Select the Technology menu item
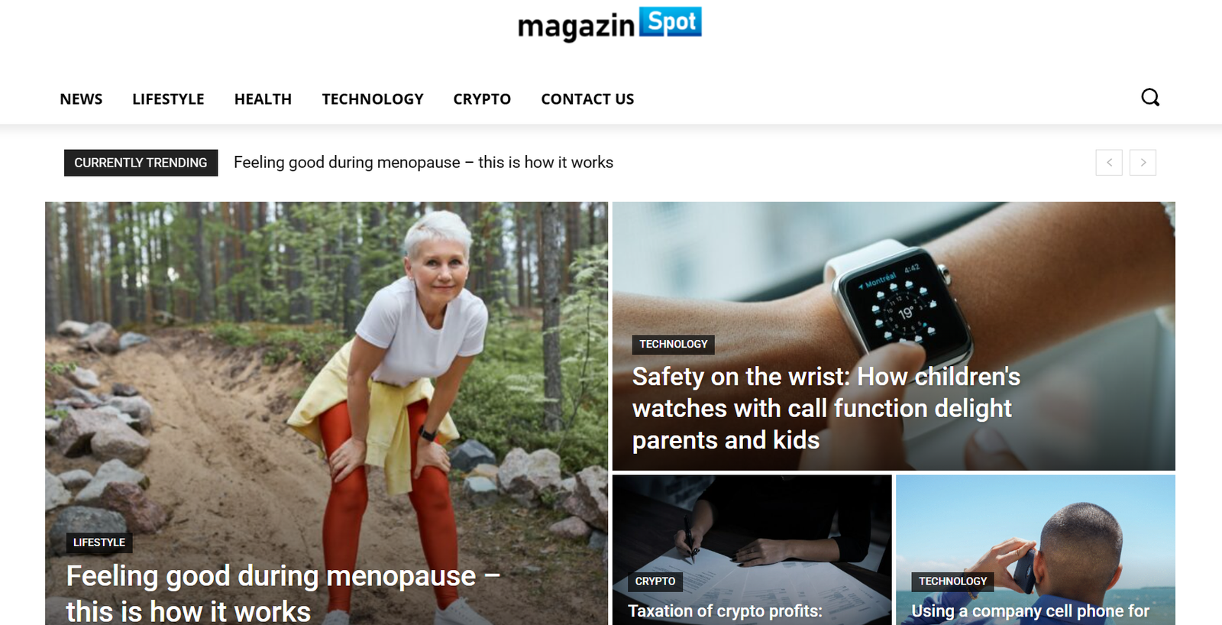The width and height of the screenshot is (1222, 625). point(373,99)
